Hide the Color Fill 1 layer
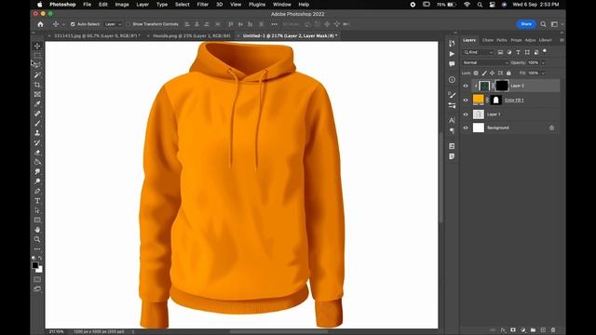 (466, 100)
